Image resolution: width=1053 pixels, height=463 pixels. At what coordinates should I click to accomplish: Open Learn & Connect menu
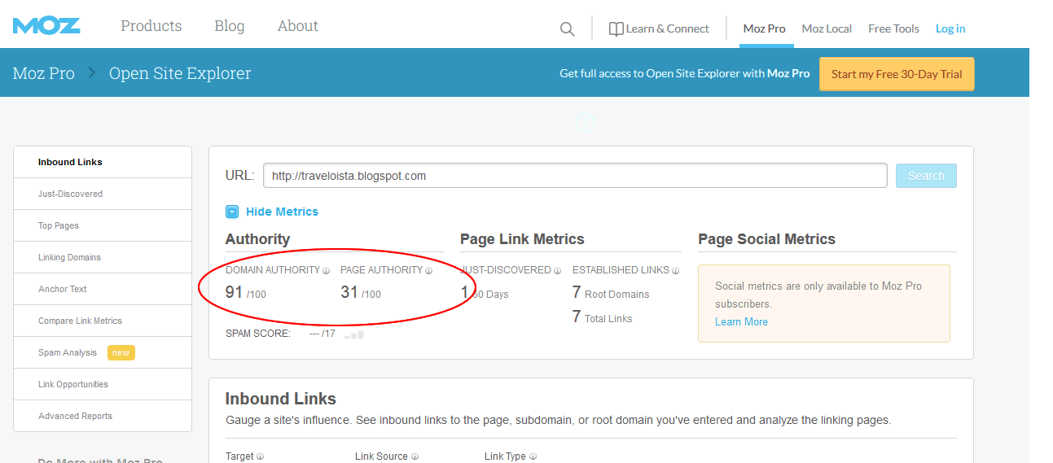click(659, 28)
